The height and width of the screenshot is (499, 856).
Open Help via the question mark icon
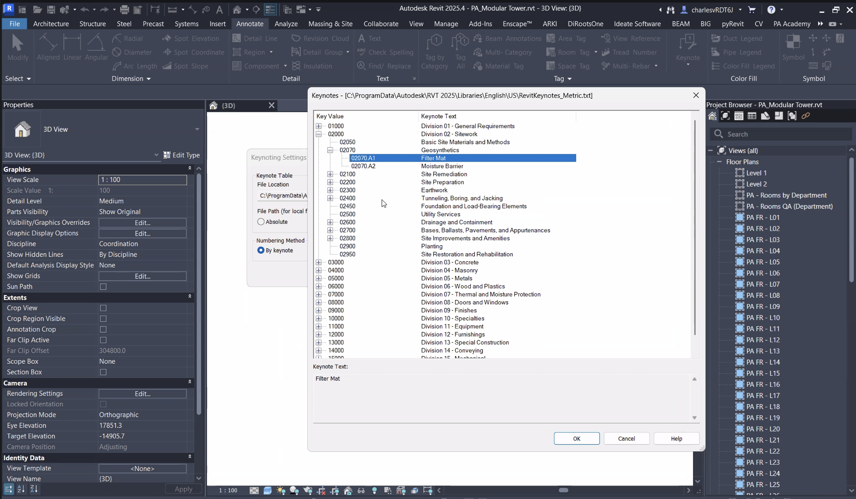pos(771,10)
